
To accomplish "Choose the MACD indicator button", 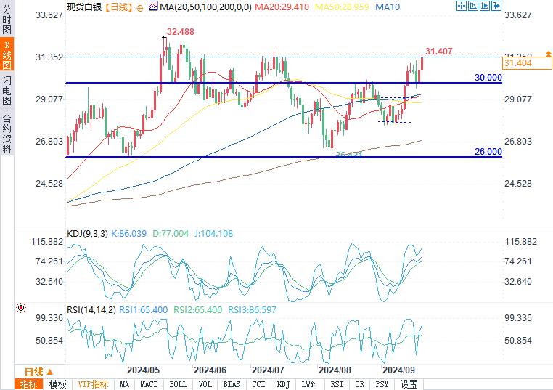I will 149,384.
